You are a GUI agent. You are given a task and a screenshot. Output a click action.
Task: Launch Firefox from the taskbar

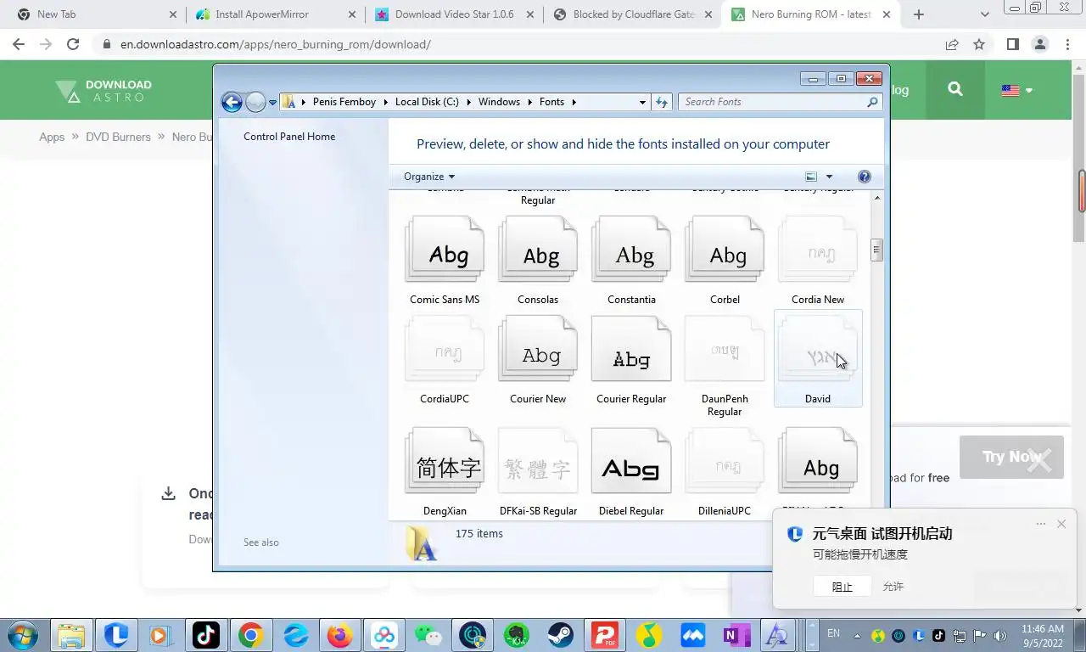pos(339,635)
